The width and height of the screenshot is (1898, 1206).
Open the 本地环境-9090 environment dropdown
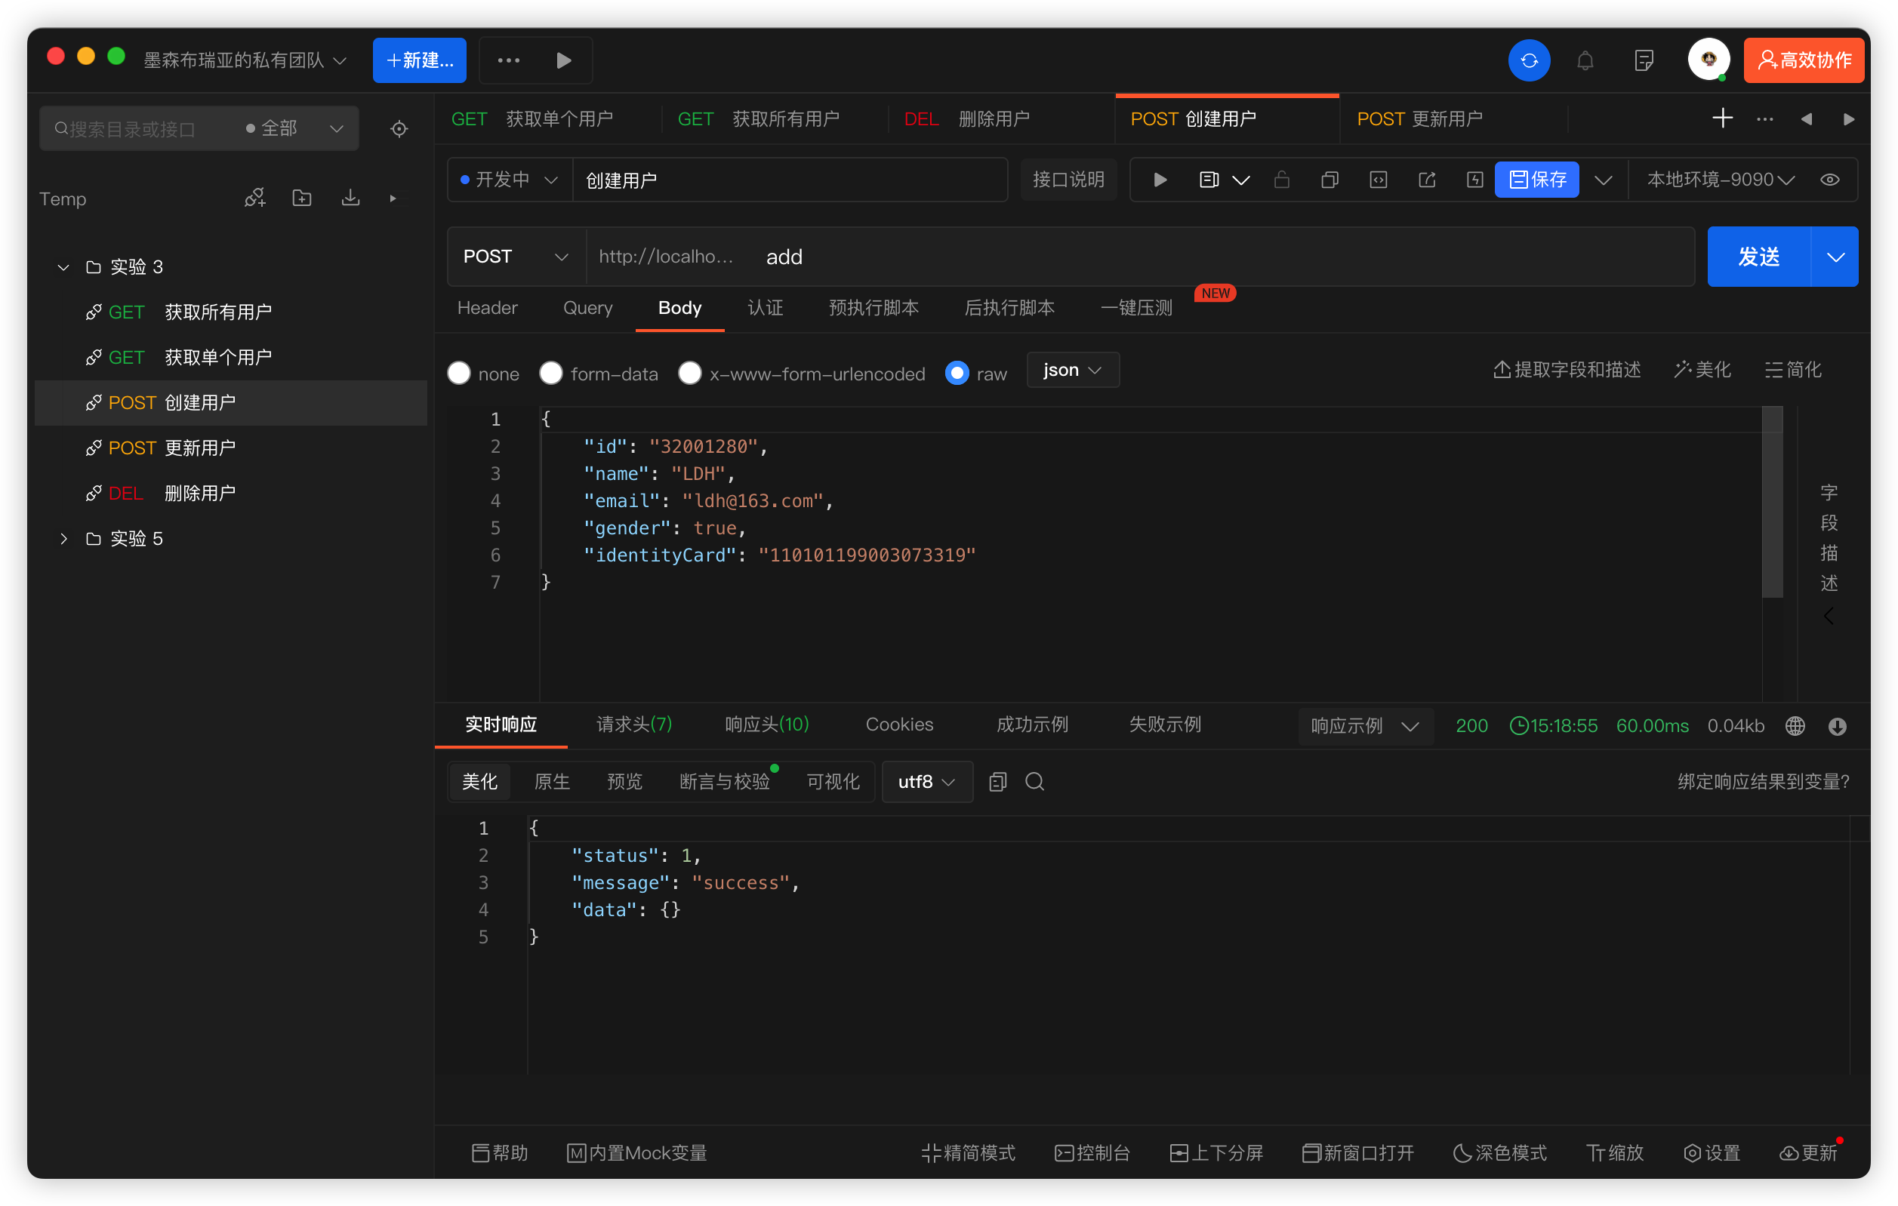(x=1721, y=180)
